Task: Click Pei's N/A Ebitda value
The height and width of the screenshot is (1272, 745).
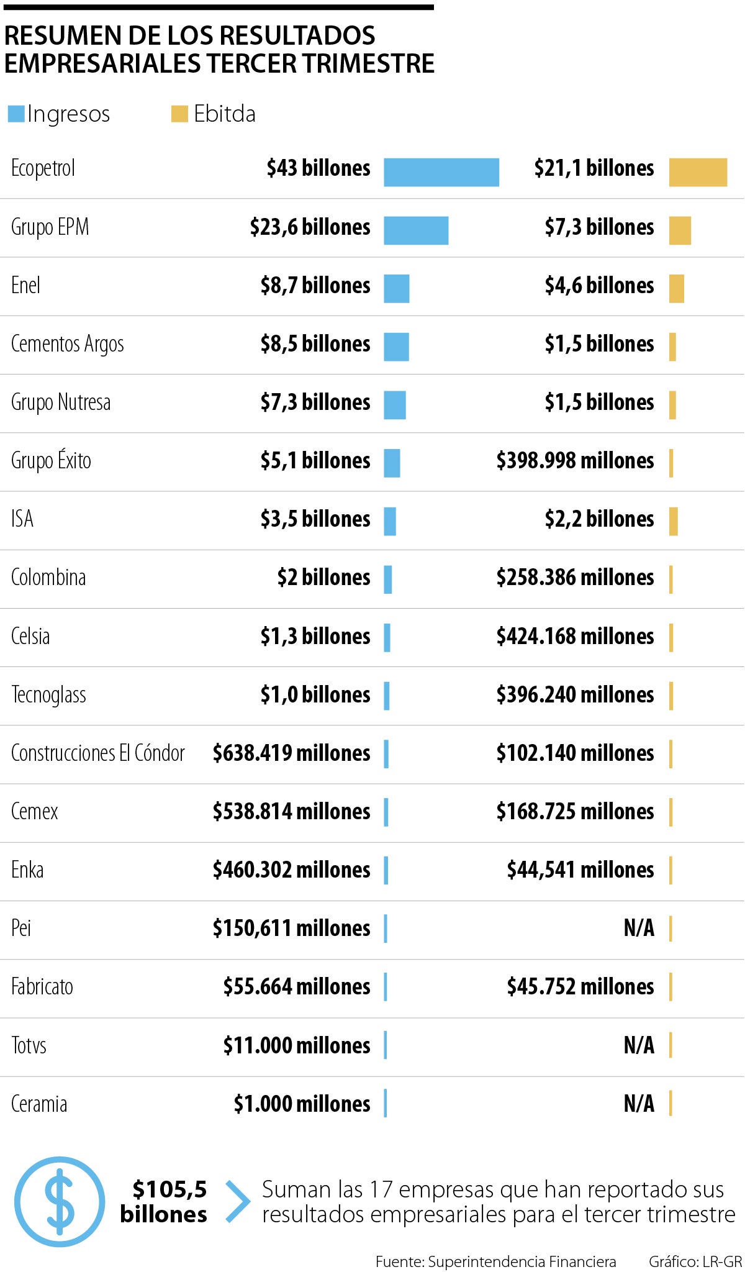Action: click(x=639, y=928)
